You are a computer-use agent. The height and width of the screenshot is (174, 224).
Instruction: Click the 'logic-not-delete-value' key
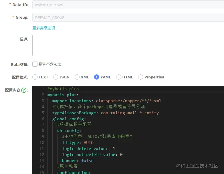[x=89, y=155]
